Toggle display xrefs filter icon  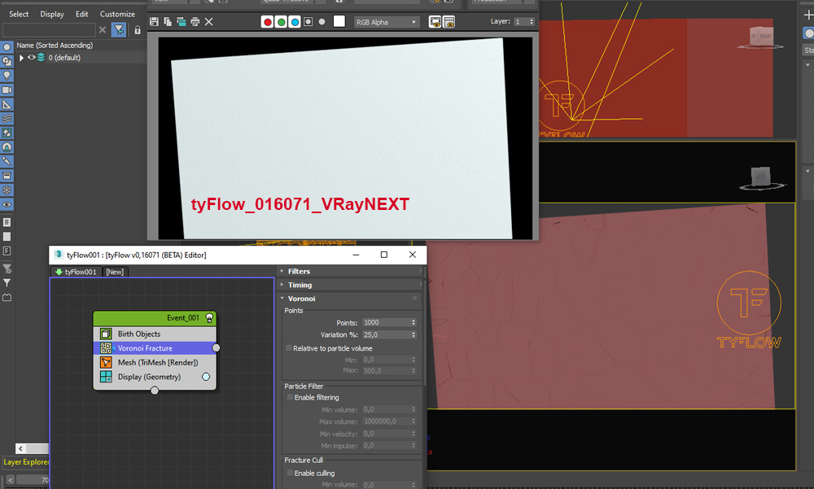(x=7, y=147)
